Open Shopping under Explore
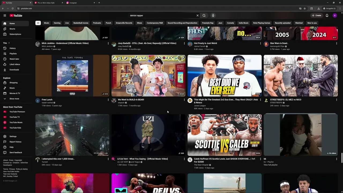343x193 pixels. (x=15, y=83)
